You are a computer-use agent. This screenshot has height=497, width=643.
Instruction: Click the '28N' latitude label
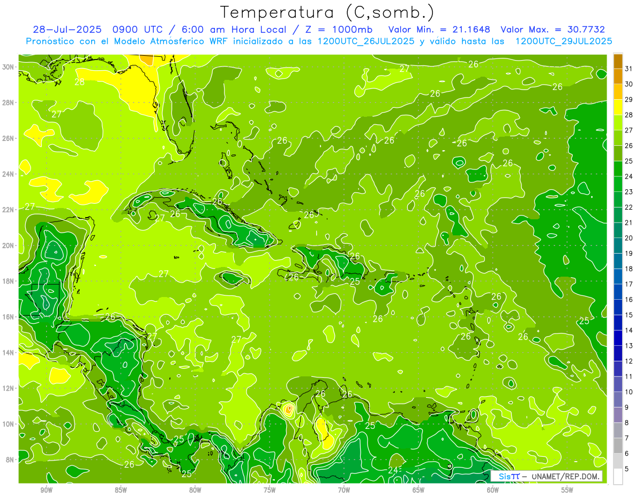click(x=9, y=102)
